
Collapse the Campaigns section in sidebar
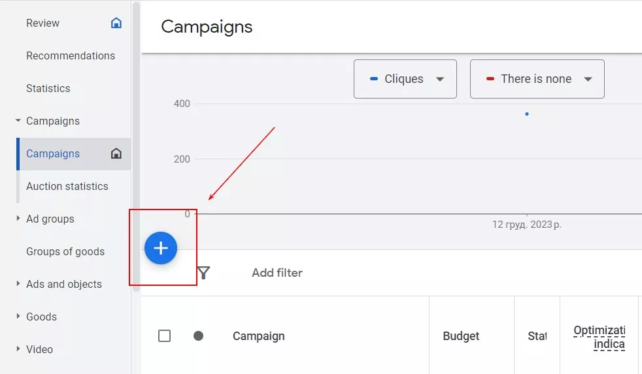click(x=18, y=121)
